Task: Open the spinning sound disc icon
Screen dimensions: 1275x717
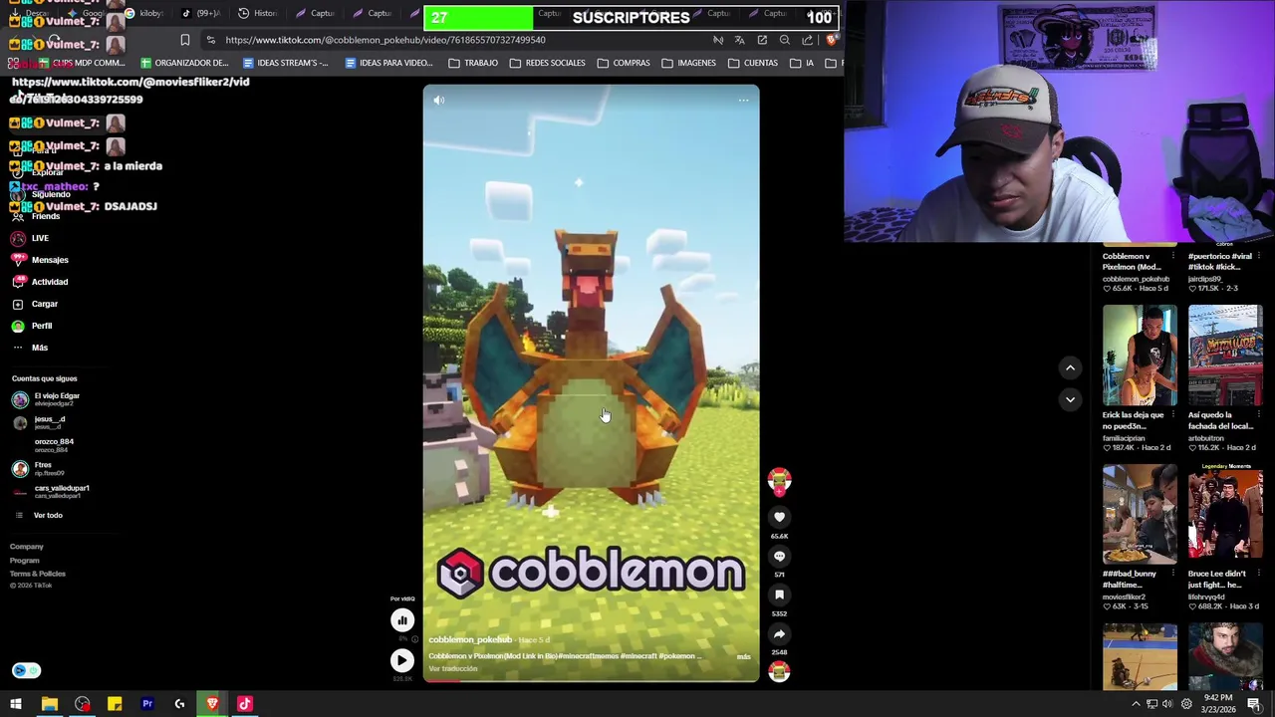Action: click(x=779, y=672)
